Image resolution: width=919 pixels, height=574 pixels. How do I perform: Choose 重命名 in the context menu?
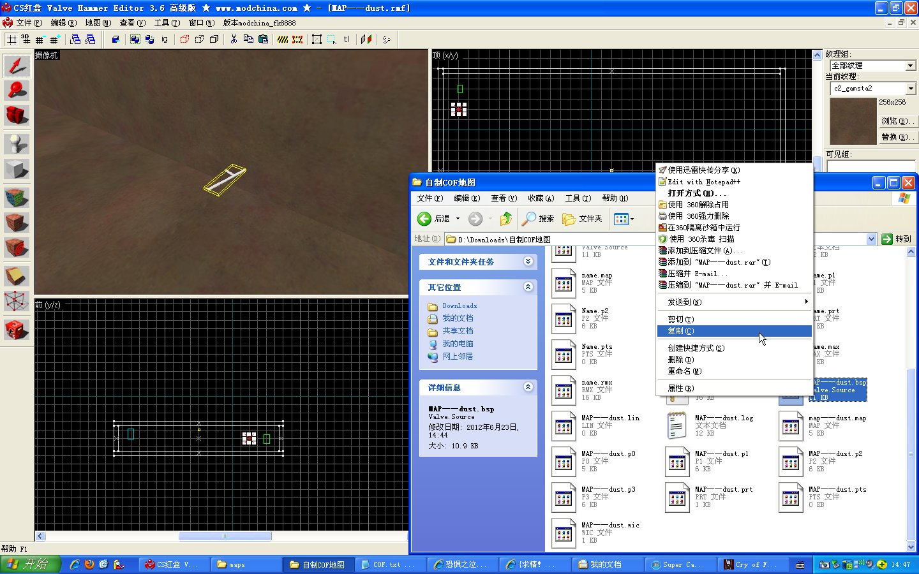734,371
